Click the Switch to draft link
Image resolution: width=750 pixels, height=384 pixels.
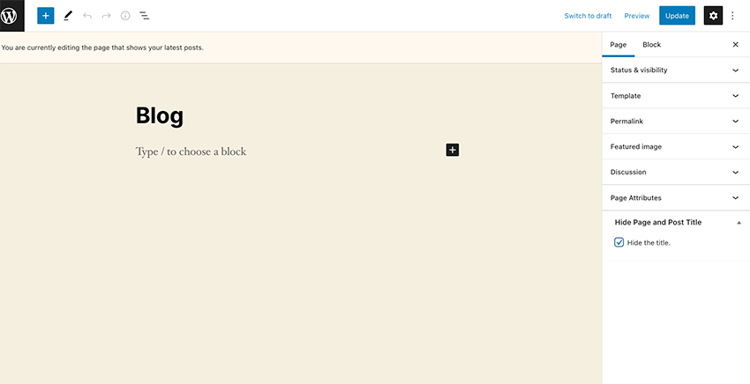tap(588, 16)
